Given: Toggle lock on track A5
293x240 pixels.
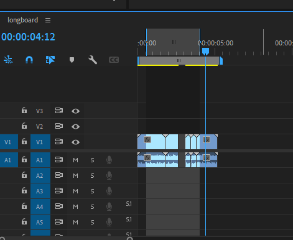Looking at the screenshot, I should [x=24, y=221].
